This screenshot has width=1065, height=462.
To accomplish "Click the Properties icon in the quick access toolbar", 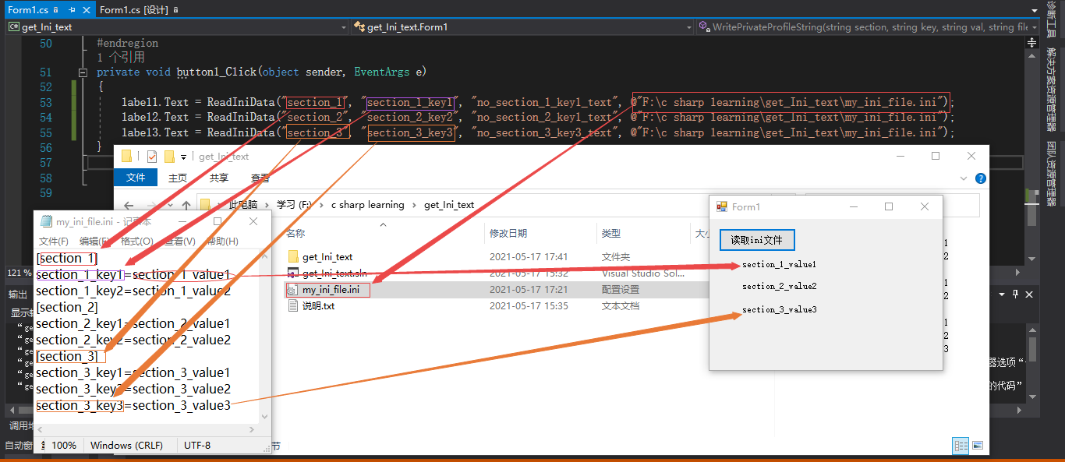I will [151, 156].
